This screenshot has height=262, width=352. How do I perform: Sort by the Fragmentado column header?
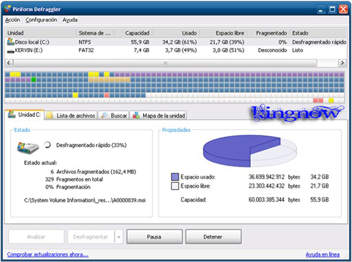(268, 33)
